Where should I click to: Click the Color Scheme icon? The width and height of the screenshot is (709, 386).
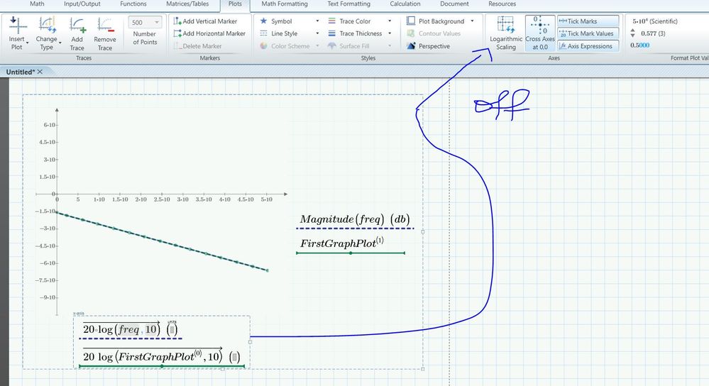point(263,45)
